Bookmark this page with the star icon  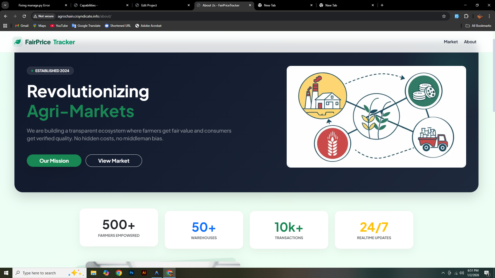click(444, 16)
